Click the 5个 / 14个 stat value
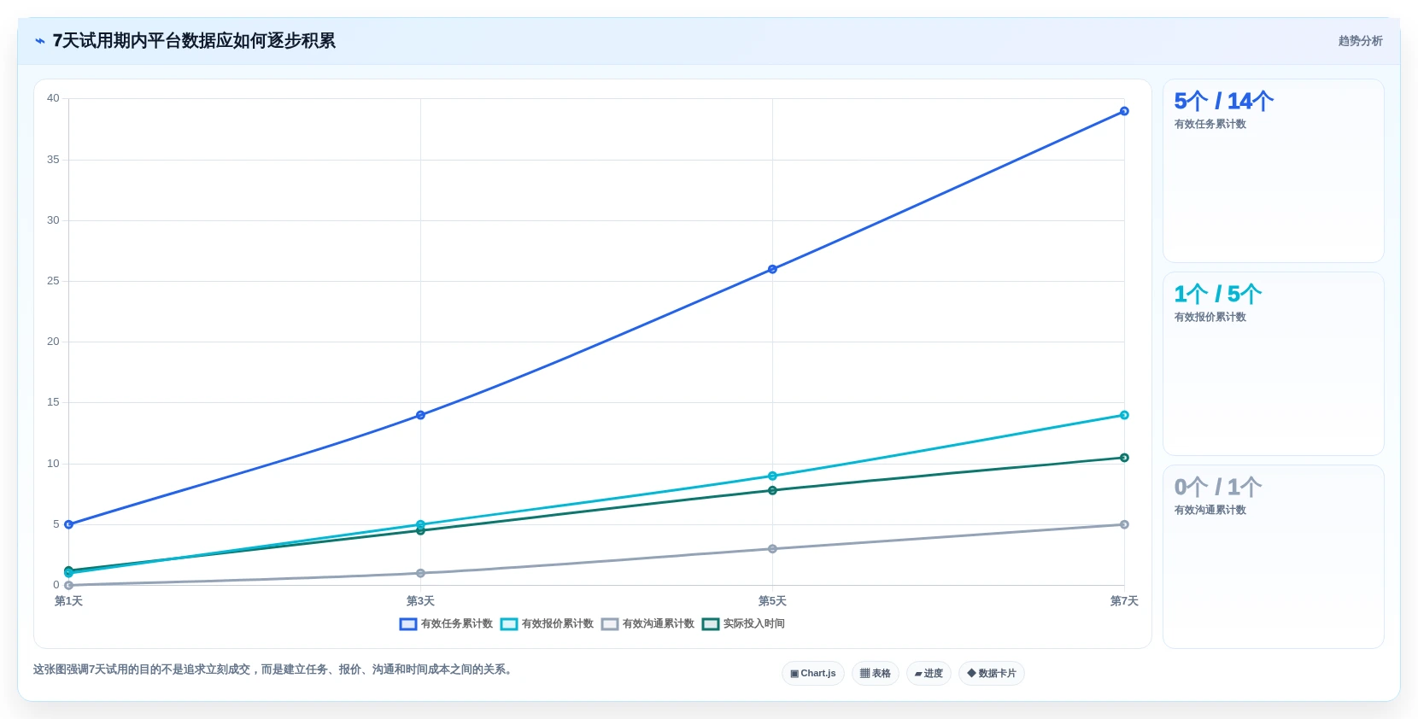 pyautogui.click(x=1223, y=102)
